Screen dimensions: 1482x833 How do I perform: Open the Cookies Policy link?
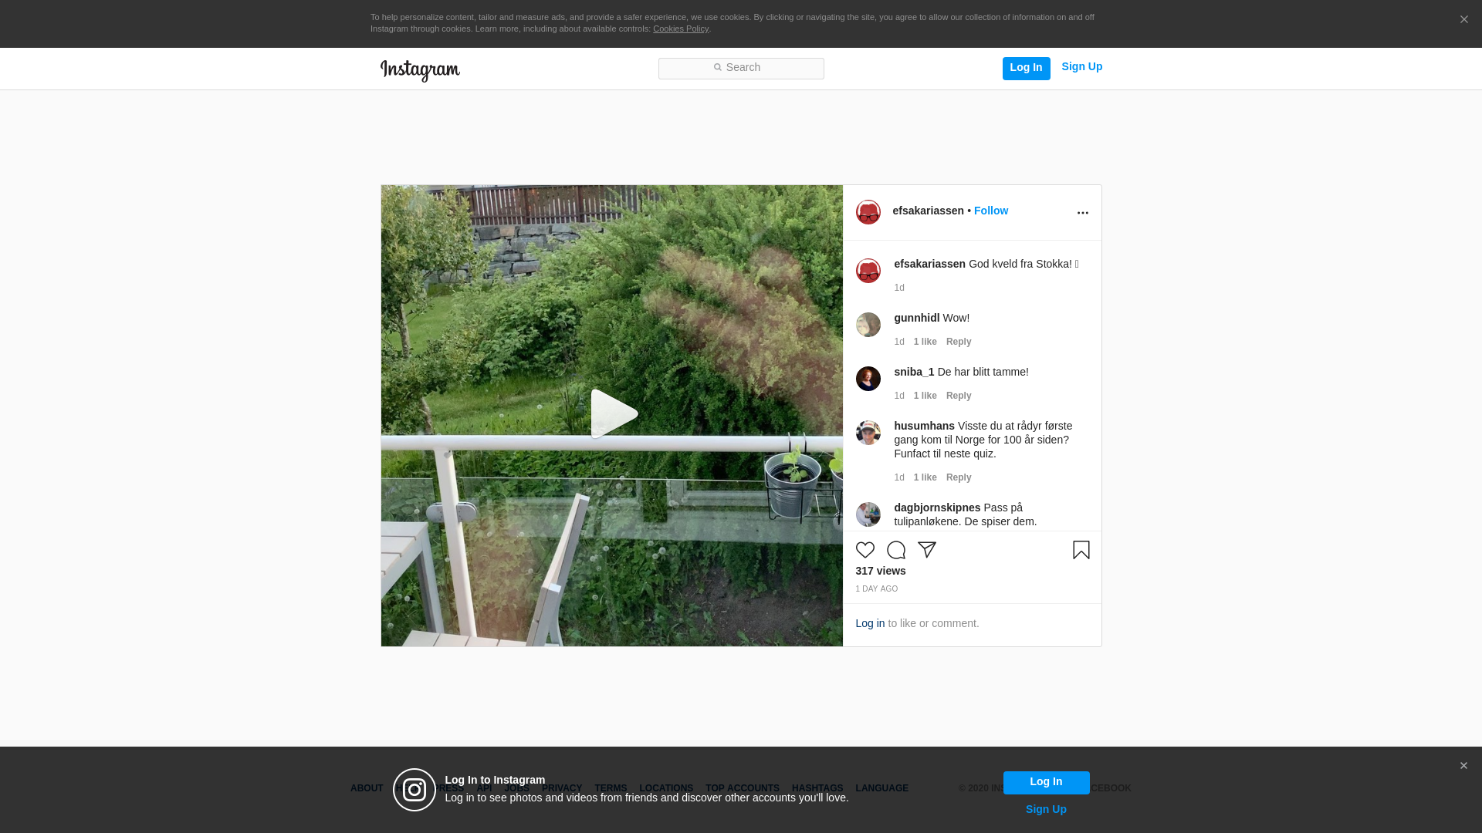(680, 29)
